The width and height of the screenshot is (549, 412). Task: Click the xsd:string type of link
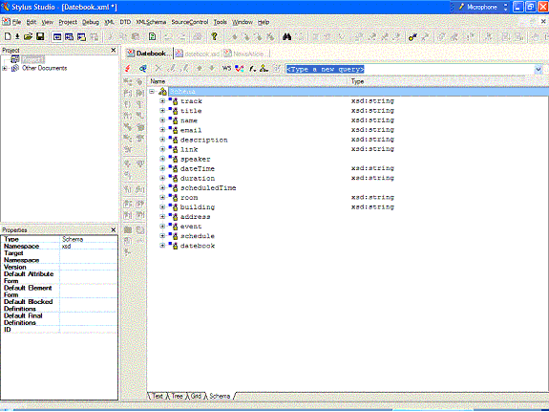tap(372, 149)
